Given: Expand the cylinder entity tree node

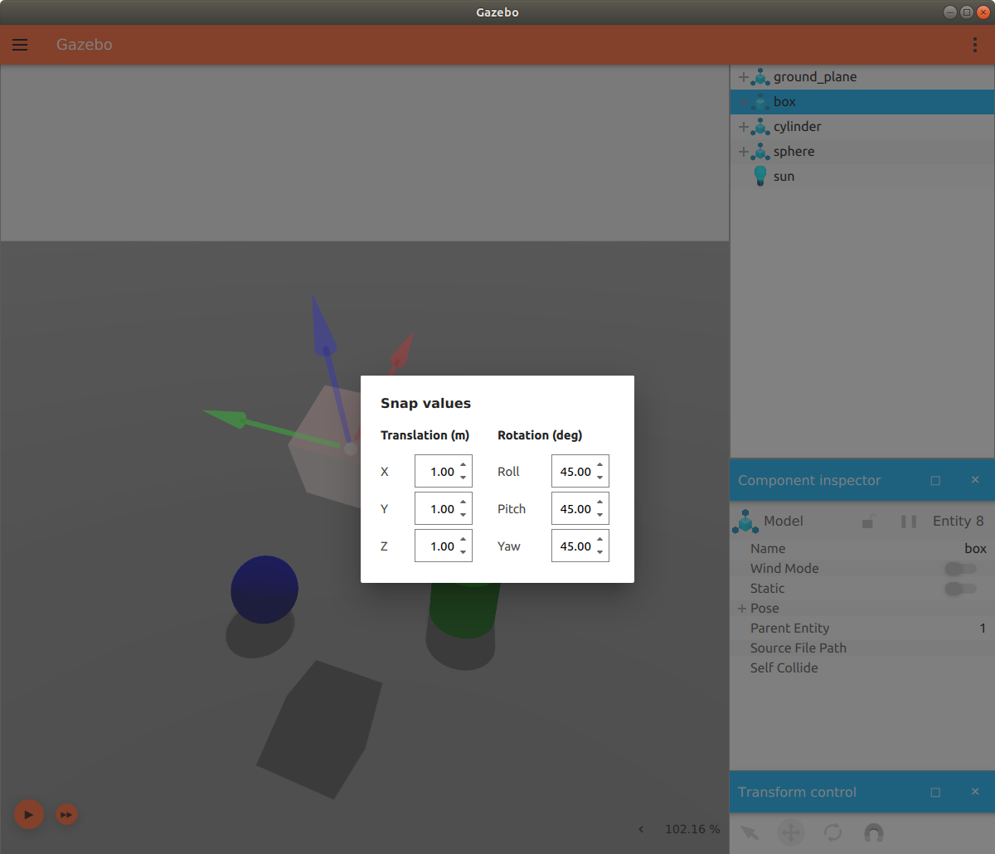Looking at the screenshot, I should [x=743, y=127].
